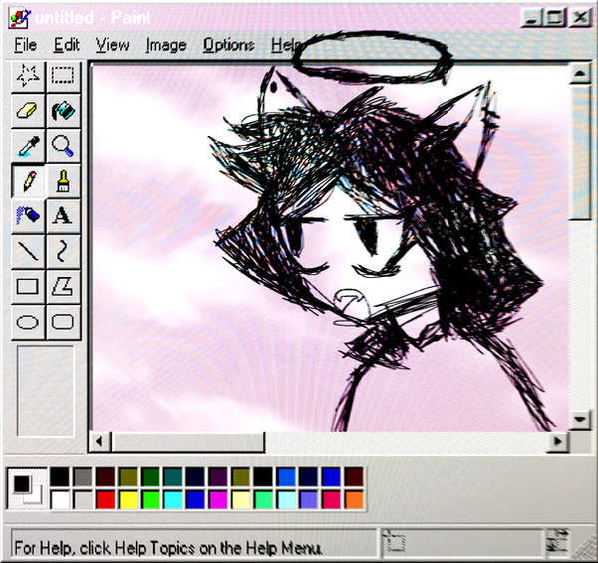Select the Rounded Rectangle tool

63,322
